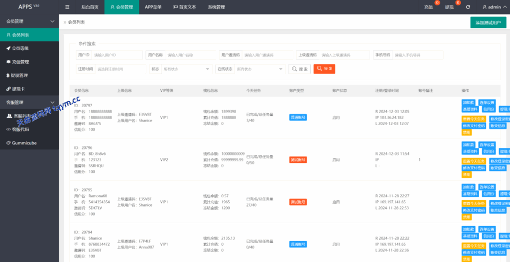510x262 pixels.
Task: Select 会员列表 in the sidebar
Action: [29, 35]
